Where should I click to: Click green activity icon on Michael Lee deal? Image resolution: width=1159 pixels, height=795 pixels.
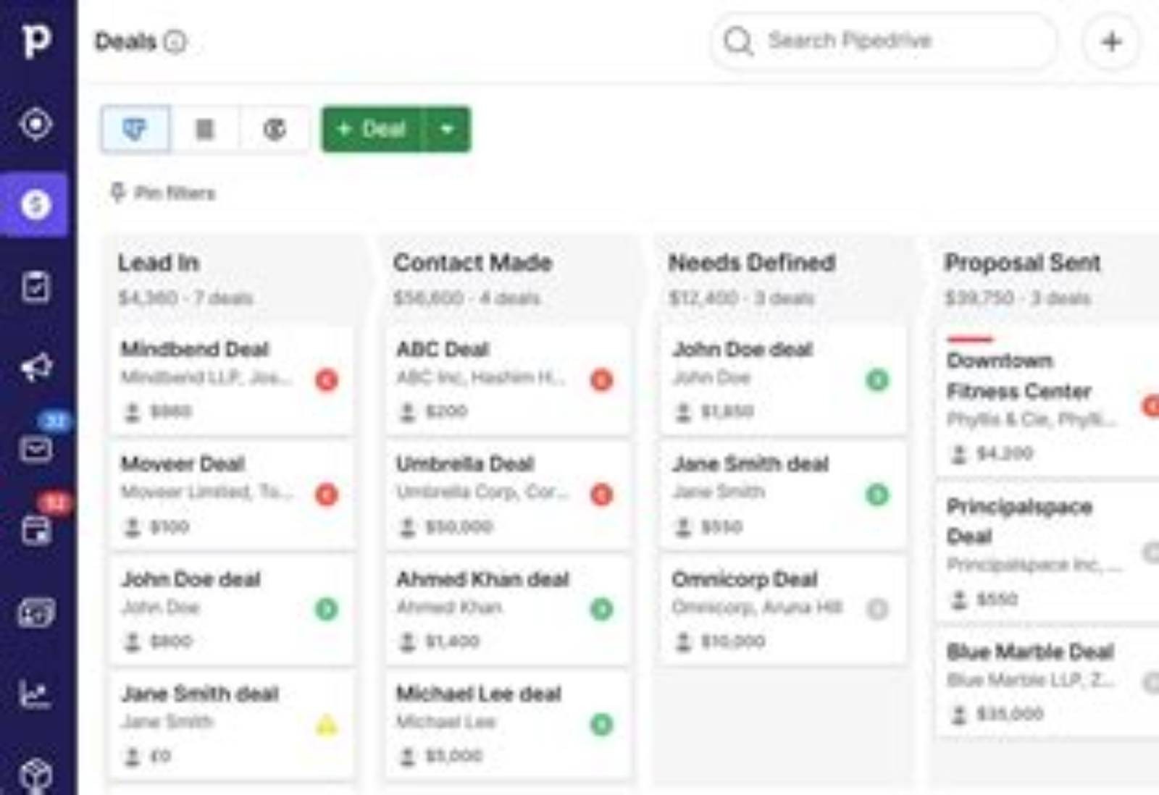pyautogui.click(x=602, y=724)
